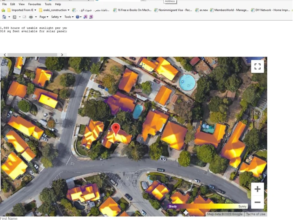
Task: Open the Page dropdown menu
Action: [x=44, y=17]
